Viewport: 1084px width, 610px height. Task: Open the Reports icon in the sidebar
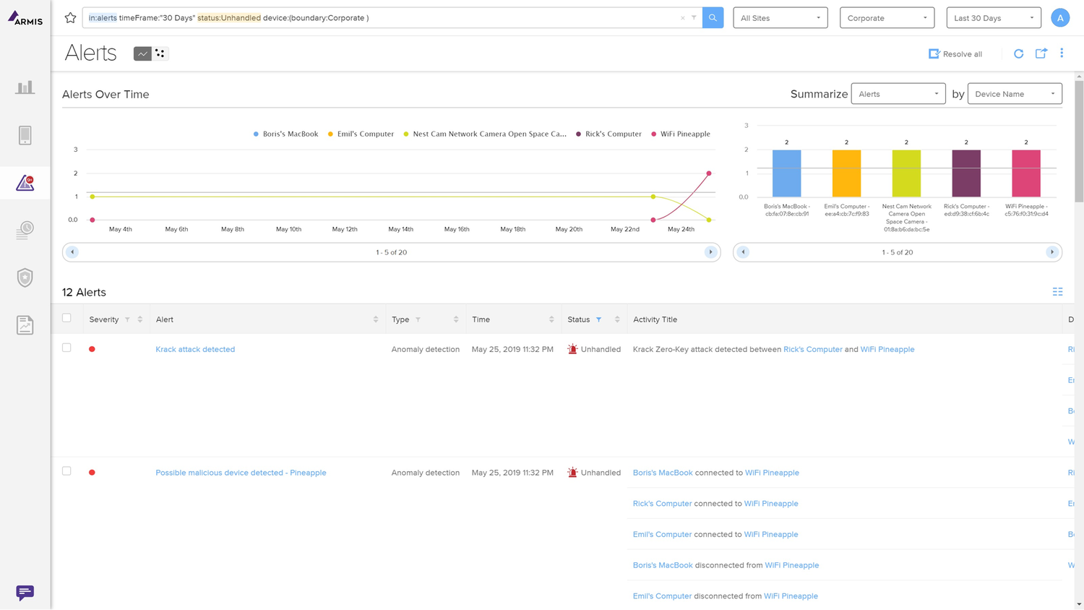click(25, 325)
